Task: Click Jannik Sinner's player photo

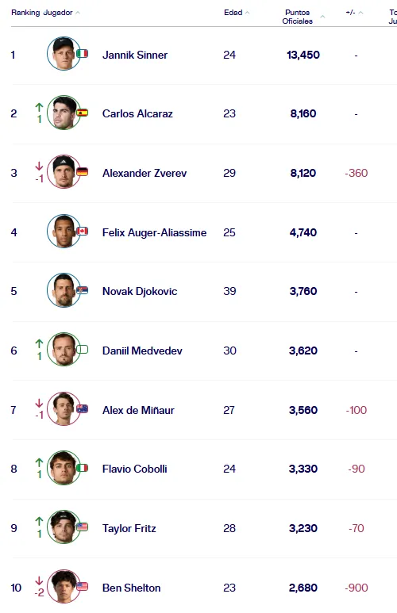Action: click(x=64, y=54)
